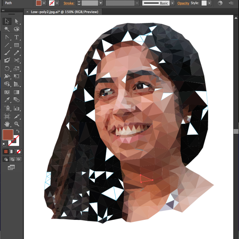Open the Style swatch dropdown

(210, 3)
